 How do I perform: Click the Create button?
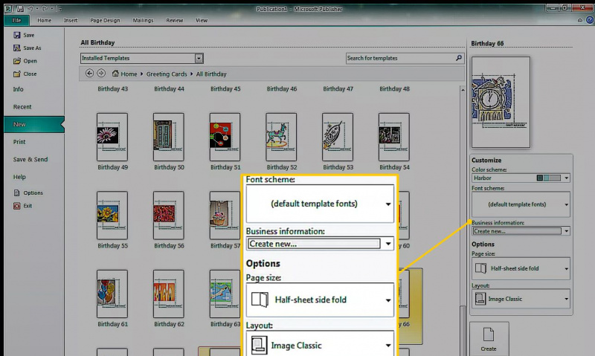pos(489,340)
